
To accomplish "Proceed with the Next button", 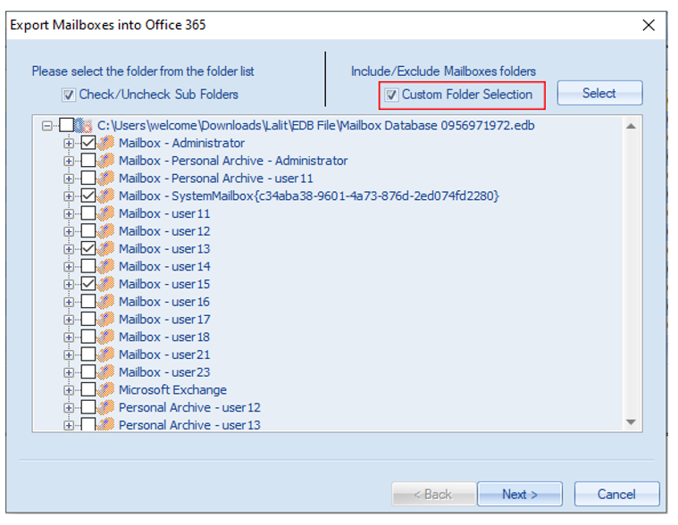I will [x=520, y=494].
